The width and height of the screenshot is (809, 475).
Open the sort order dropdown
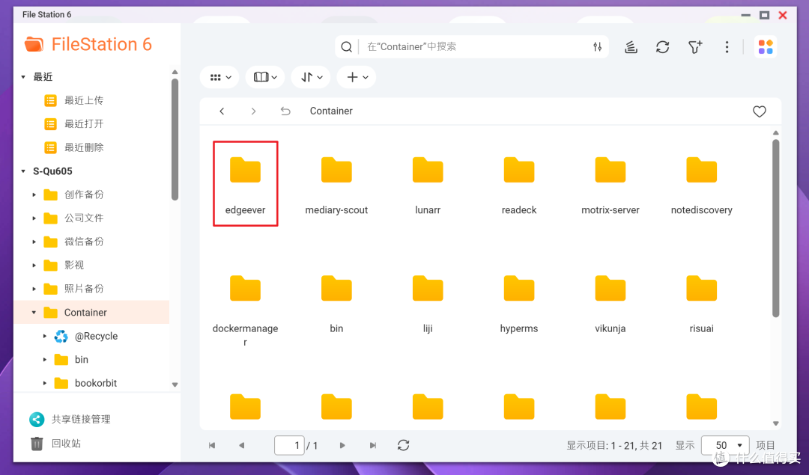click(x=311, y=77)
